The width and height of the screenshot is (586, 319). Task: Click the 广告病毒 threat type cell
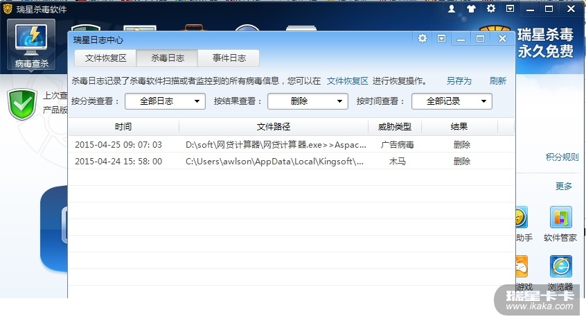(x=398, y=144)
